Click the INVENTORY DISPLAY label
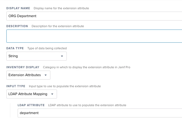This screenshot has width=182, height=123. pos(23,67)
